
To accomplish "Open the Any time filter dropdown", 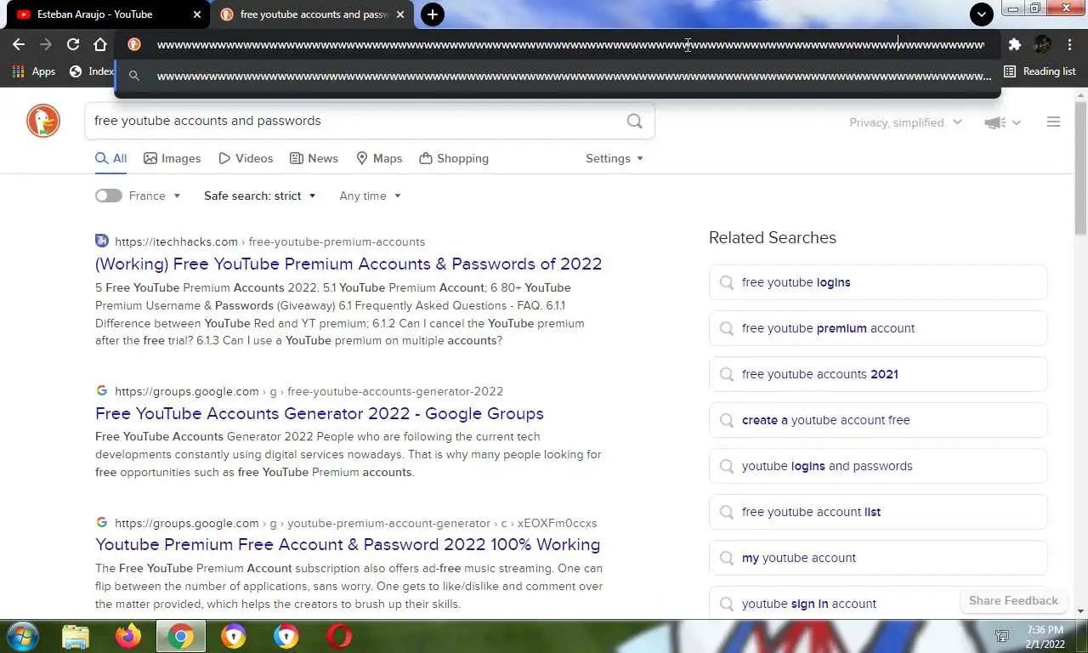I will tap(370, 196).
